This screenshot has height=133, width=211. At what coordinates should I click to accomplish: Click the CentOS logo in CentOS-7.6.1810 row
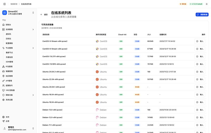[97, 64]
